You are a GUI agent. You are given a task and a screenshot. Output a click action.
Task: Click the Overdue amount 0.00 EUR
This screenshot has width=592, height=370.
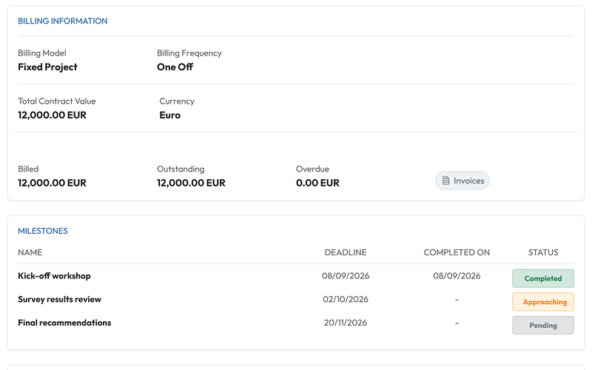pos(317,183)
